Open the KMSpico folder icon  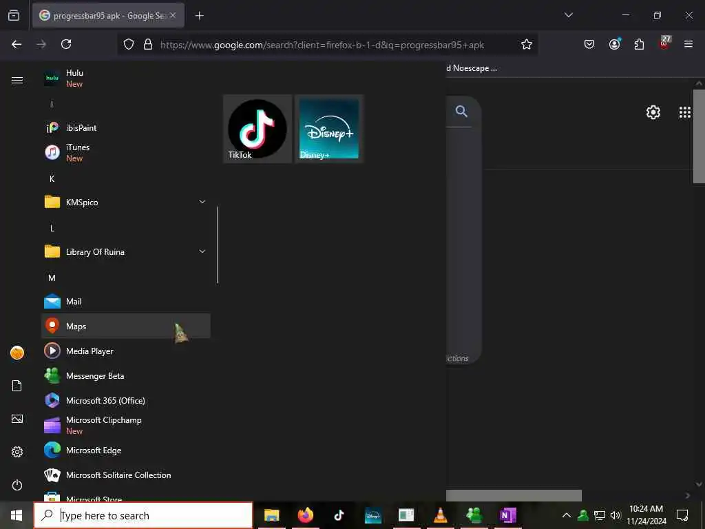[x=52, y=202]
